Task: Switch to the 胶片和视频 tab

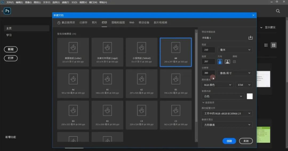Action: point(161,23)
